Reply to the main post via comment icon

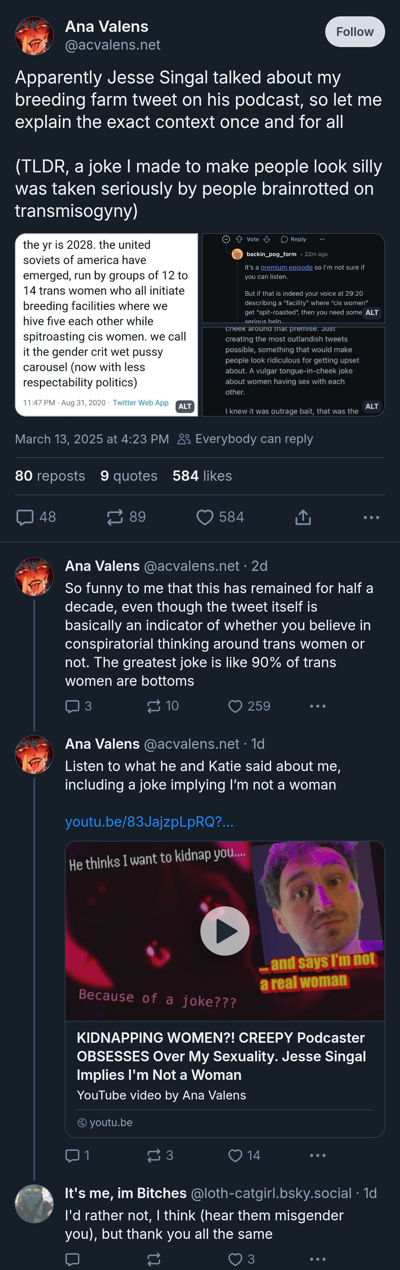(25, 517)
